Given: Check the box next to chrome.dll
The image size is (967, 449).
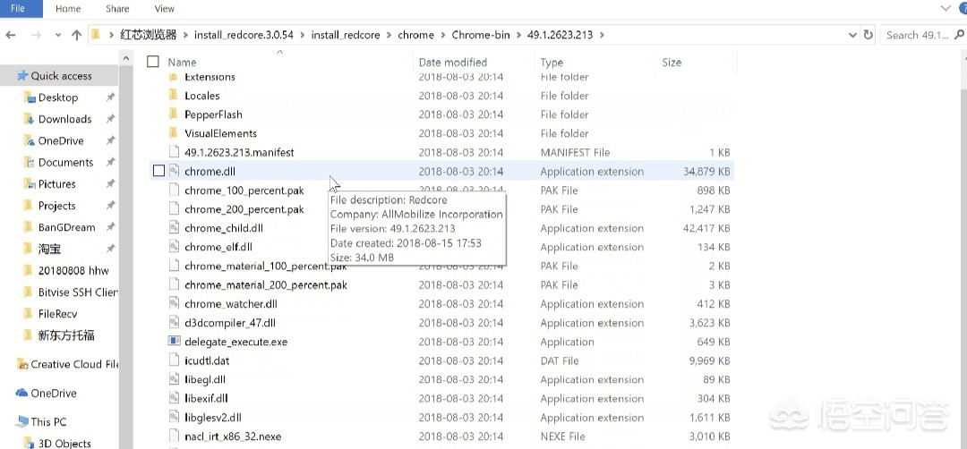Looking at the screenshot, I should pos(158,171).
